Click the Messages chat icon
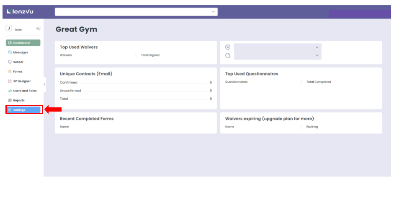402x203 pixels. pyautogui.click(x=10, y=52)
